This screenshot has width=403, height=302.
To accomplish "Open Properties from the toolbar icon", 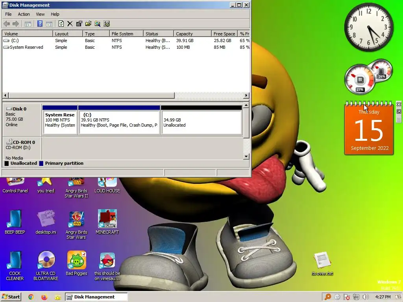I will (x=79, y=24).
